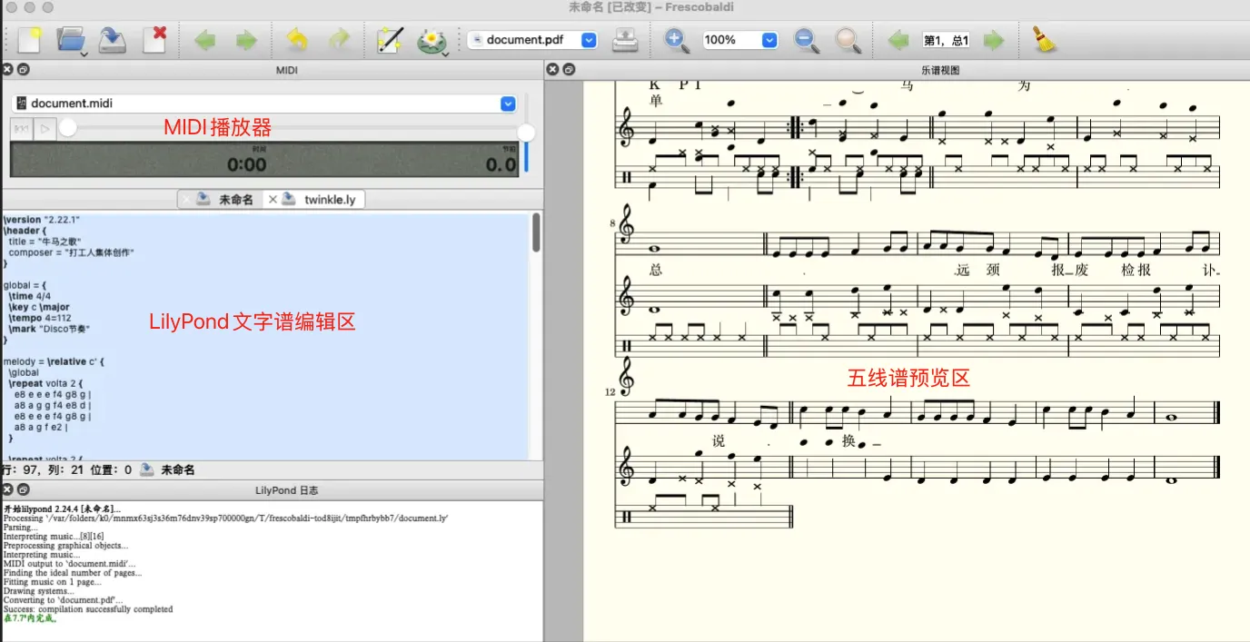Screen dimensions: 1250x642
Task: Click the page number field in the toolbar
Action: click(x=946, y=40)
